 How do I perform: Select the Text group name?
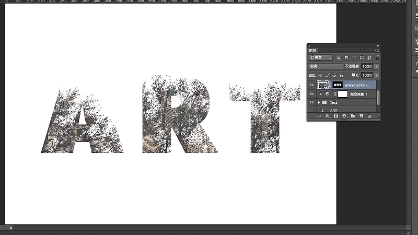[333, 102]
